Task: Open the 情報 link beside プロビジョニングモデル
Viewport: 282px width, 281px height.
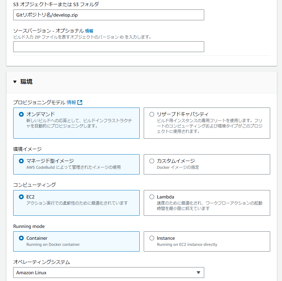Action: (71, 102)
